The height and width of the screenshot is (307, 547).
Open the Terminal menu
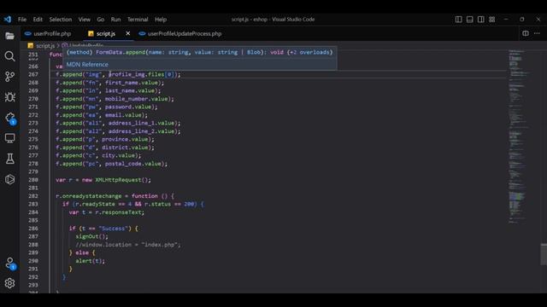138,20
